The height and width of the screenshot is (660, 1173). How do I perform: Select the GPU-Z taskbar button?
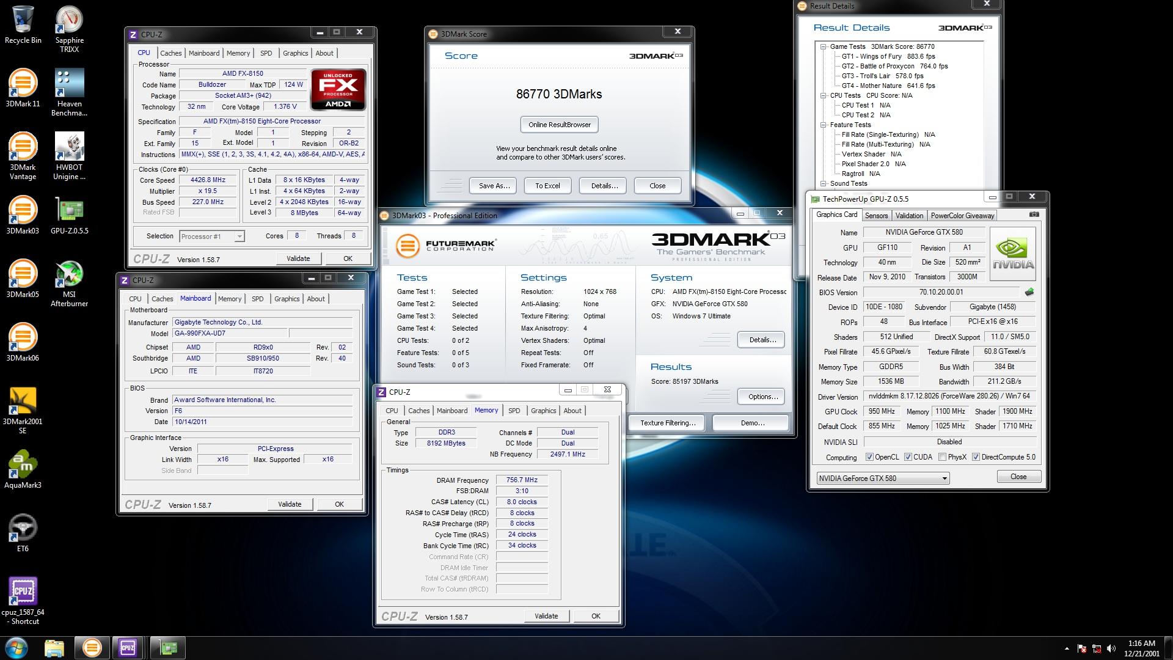(x=168, y=648)
